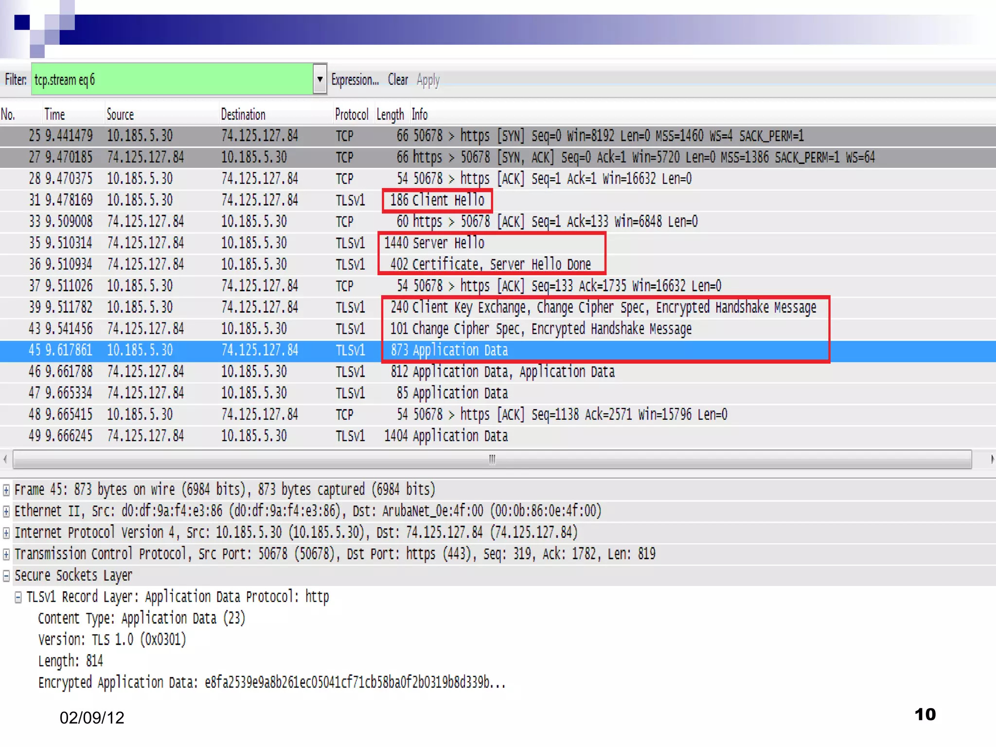Image resolution: width=996 pixels, height=747 pixels.
Task: Open the filter history dropdown arrow
Action: coord(320,79)
